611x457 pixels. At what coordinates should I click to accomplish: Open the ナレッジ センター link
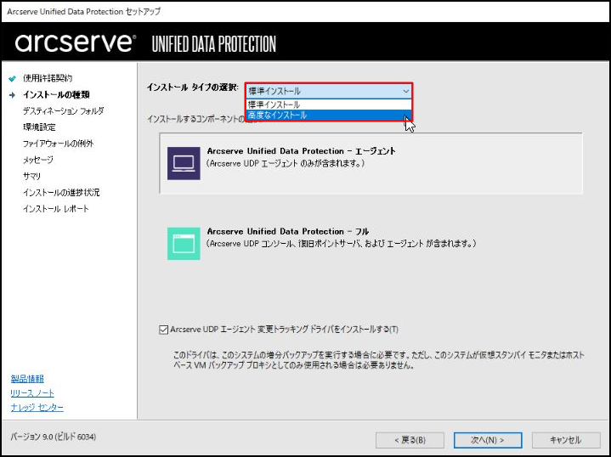[x=37, y=407]
